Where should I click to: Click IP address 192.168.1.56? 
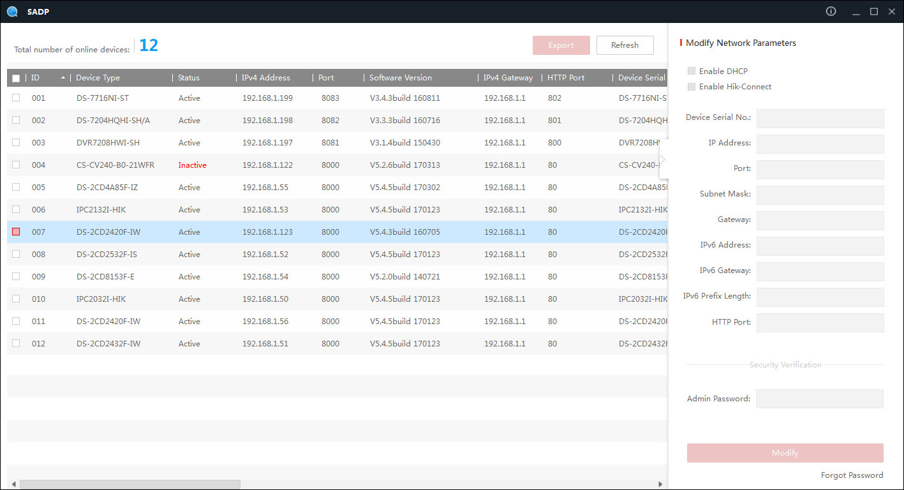[265, 322]
